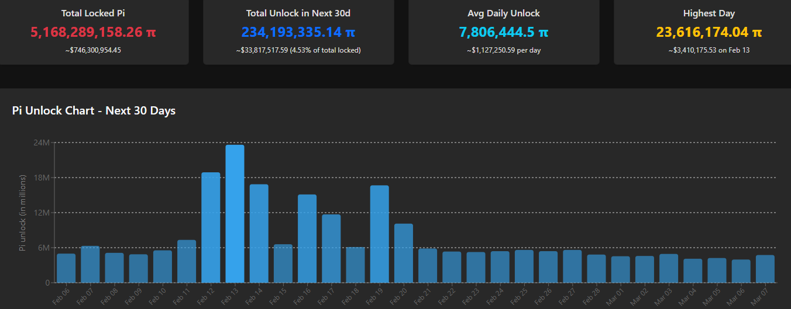Click the Feb 19 unlock bar

pos(379,234)
